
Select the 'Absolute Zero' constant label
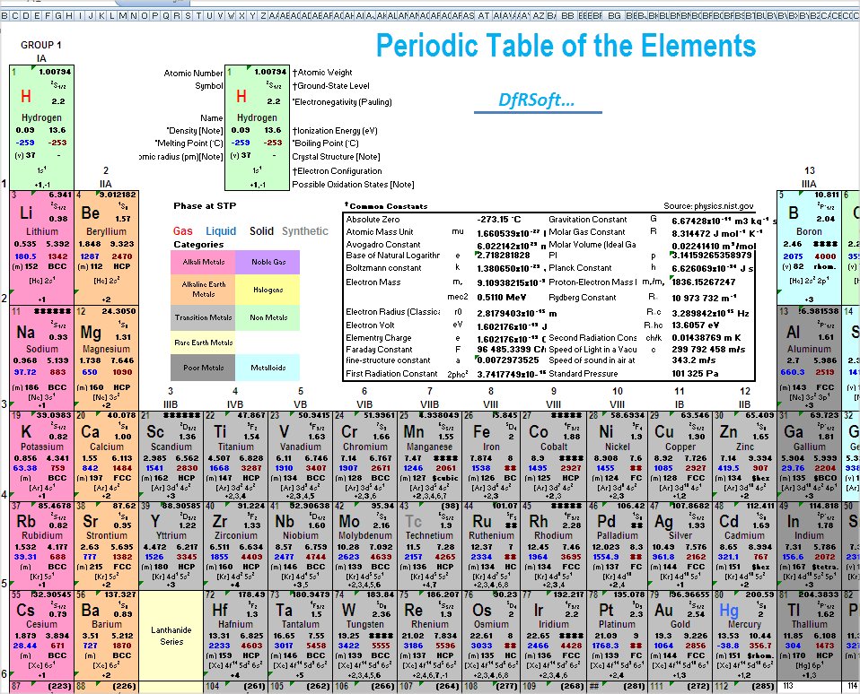pos(373,219)
